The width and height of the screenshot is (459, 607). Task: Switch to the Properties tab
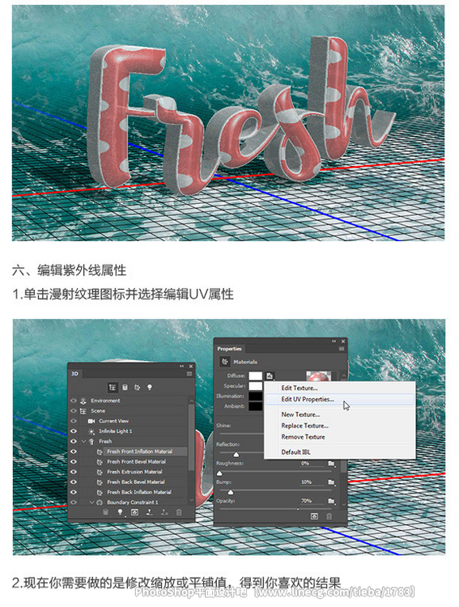[x=229, y=349]
